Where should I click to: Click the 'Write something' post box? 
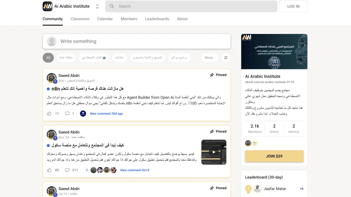coord(137,41)
